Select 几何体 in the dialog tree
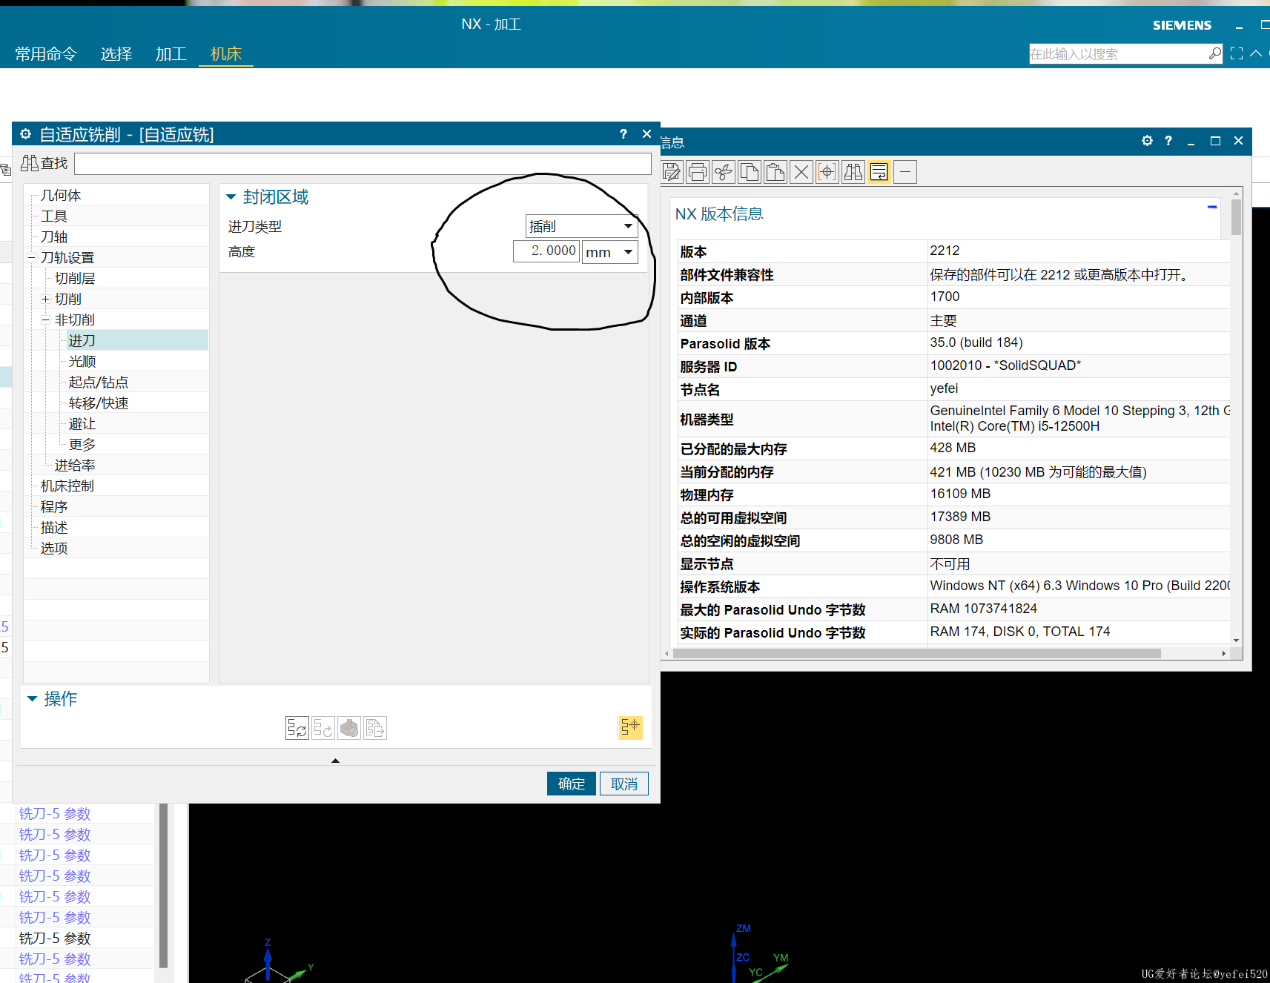1270x983 pixels. 61,196
